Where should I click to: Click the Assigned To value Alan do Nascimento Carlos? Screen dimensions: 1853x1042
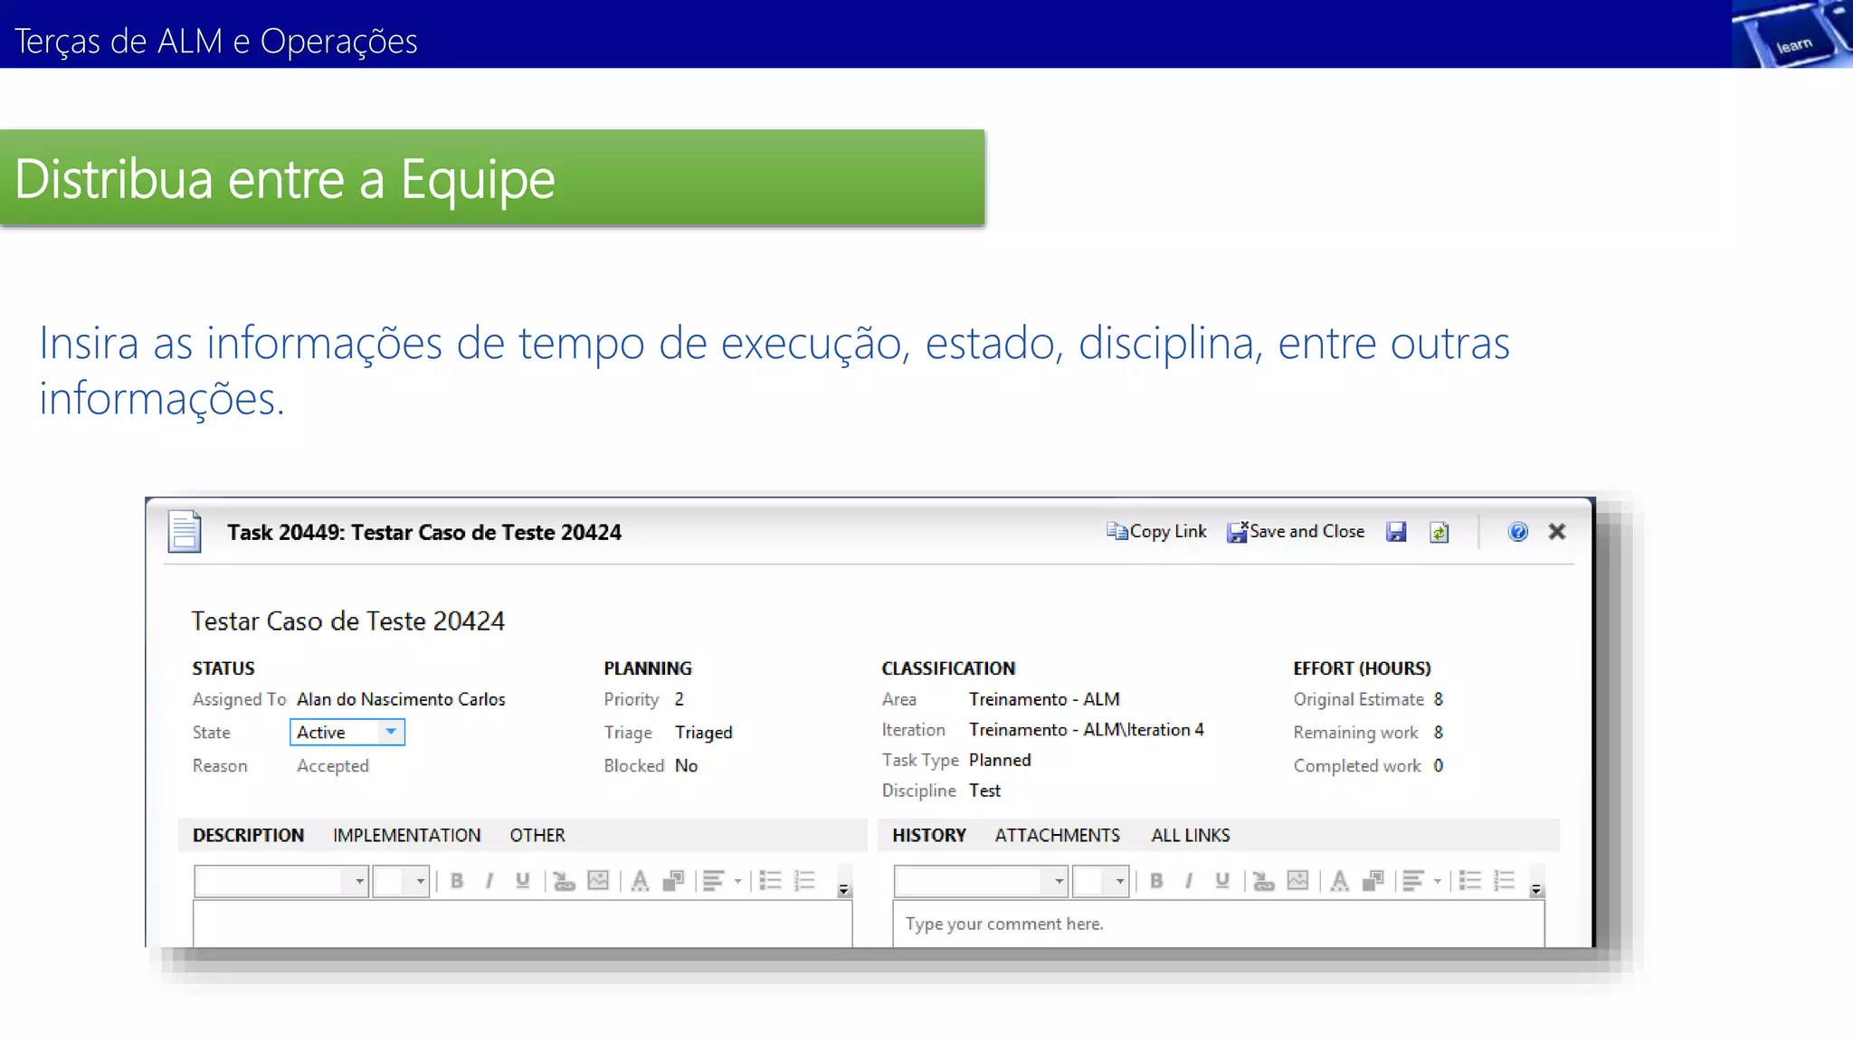(x=401, y=699)
